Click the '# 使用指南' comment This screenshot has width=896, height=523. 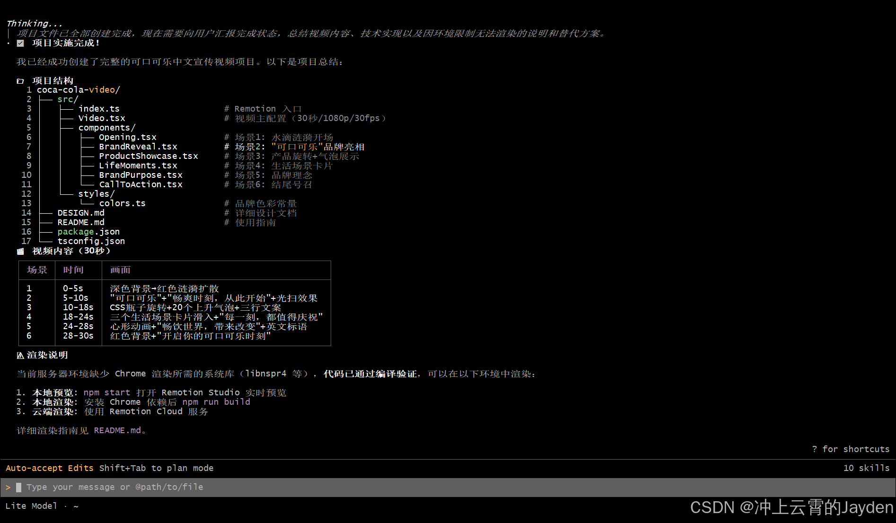[x=250, y=222]
